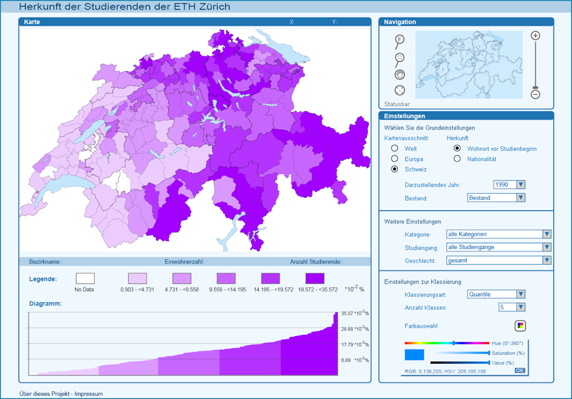Open the Klassierungsart dropdown showing Quantile
The width and height of the screenshot is (572, 399).
(496, 294)
